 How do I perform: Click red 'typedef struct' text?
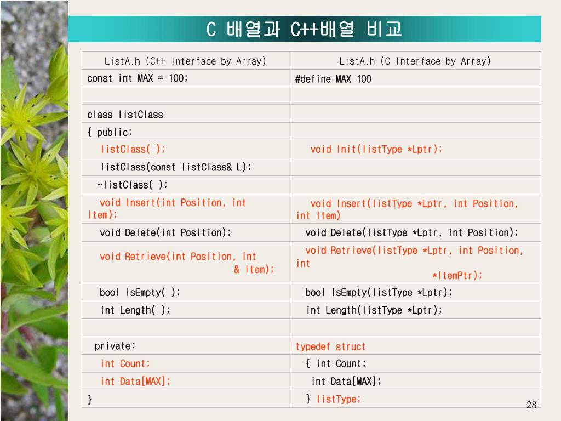[330, 346]
